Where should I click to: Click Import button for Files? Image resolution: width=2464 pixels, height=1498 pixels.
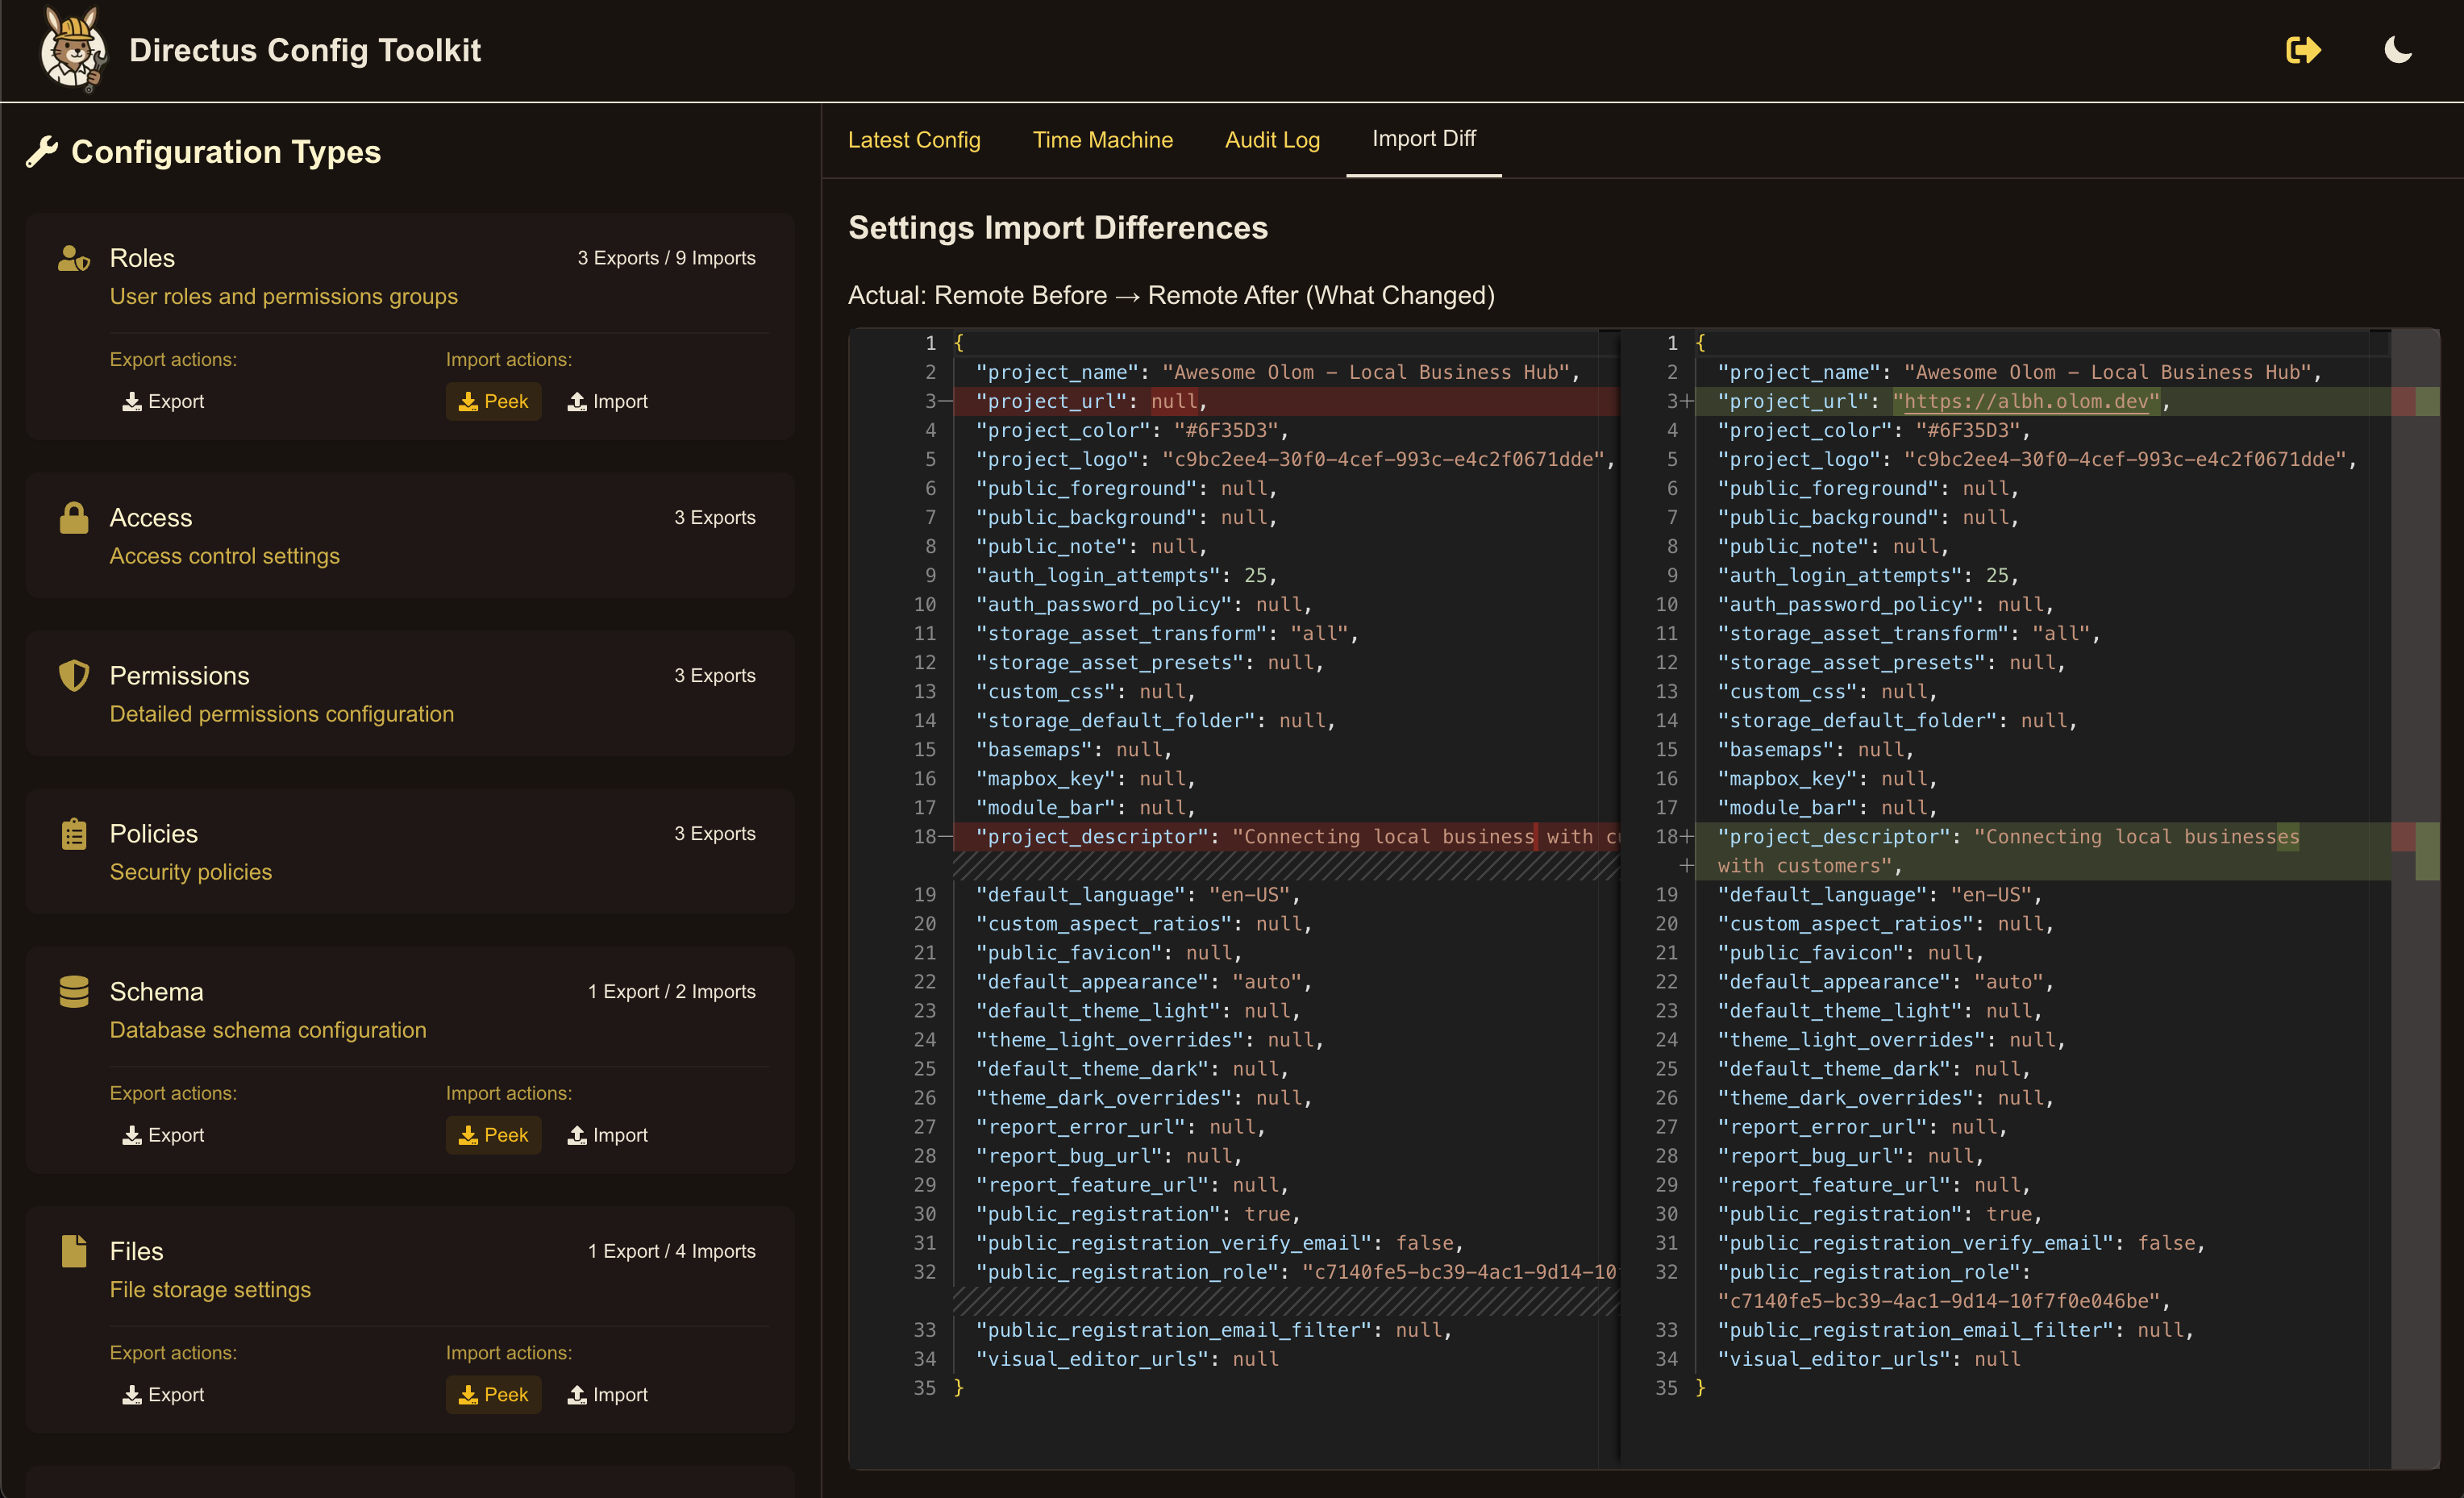[608, 1395]
